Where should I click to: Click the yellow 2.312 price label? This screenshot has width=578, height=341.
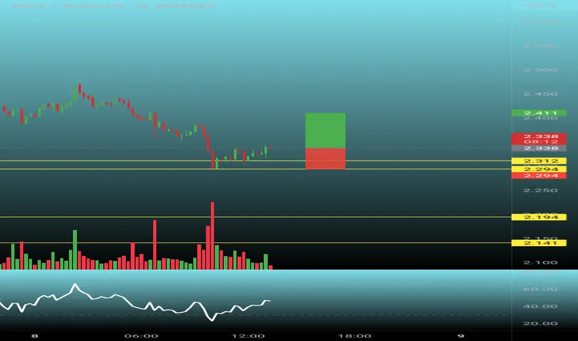pos(539,161)
